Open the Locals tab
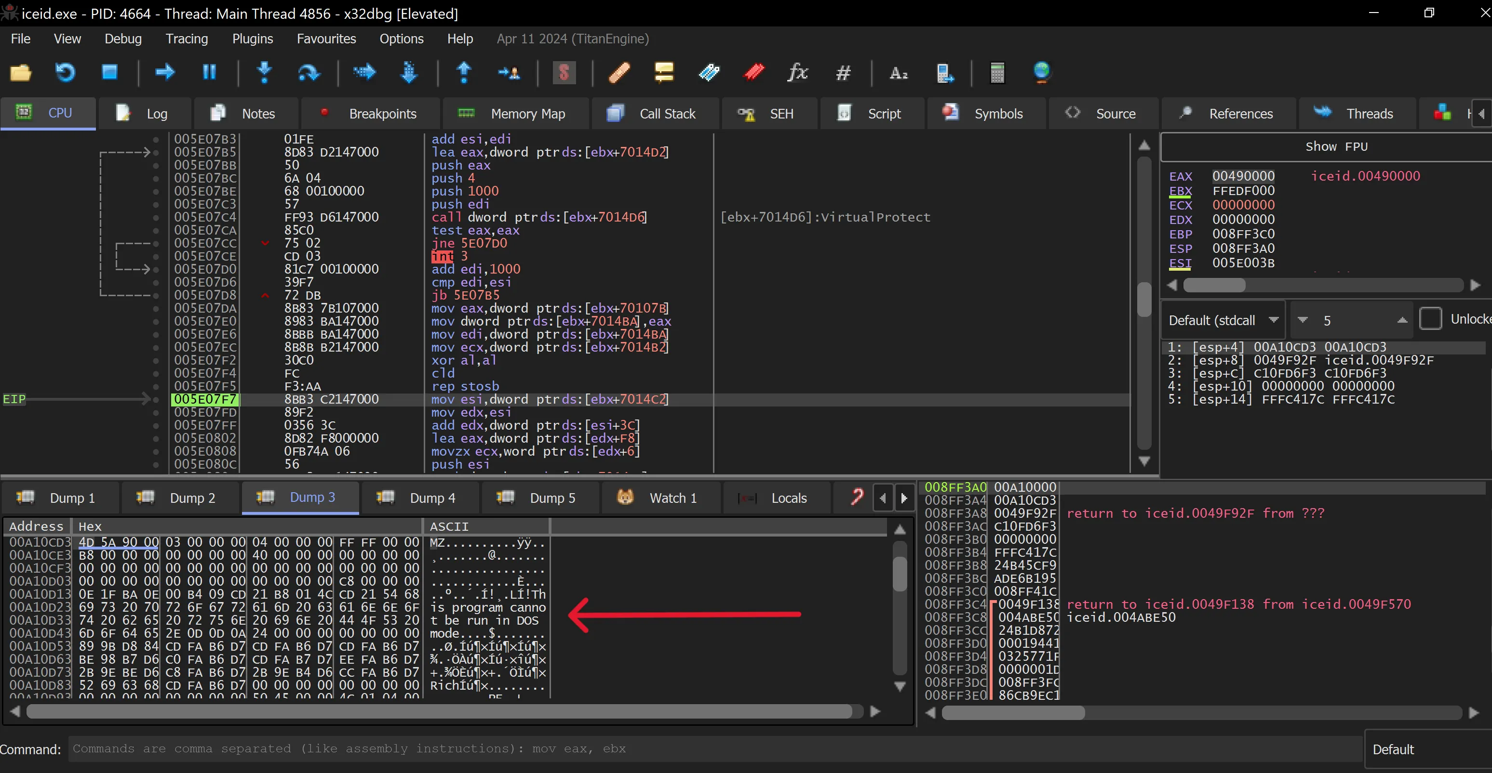This screenshot has height=773, width=1492. coord(776,498)
